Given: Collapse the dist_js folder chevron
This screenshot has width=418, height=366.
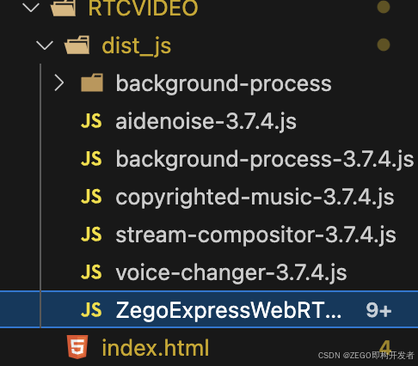Looking at the screenshot, I should tap(45, 46).
